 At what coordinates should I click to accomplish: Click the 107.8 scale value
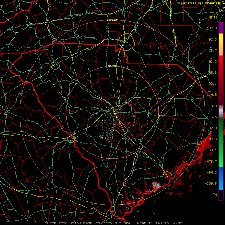212,28
